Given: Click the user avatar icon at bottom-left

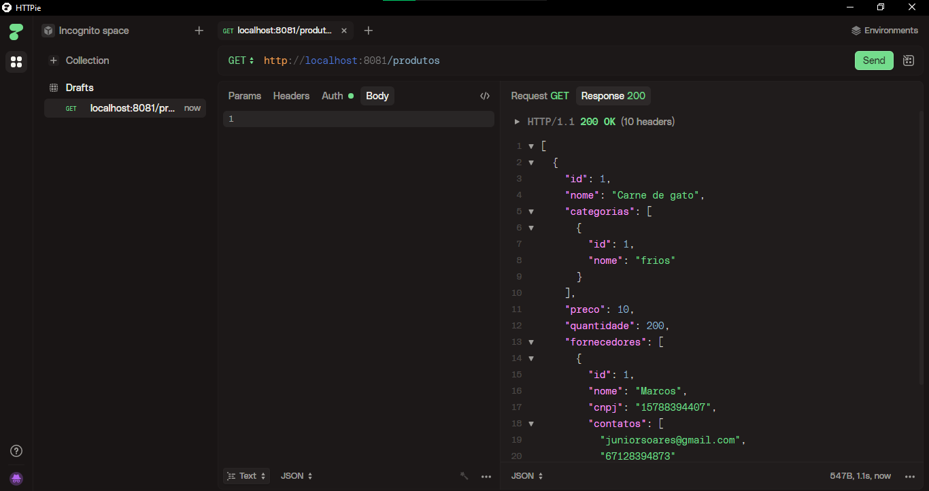Looking at the screenshot, I should 17,478.
